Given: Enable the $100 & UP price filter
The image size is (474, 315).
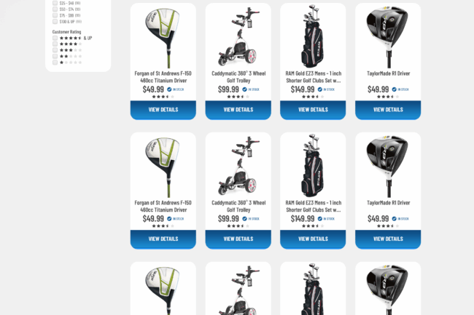Looking at the screenshot, I should pyautogui.click(x=55, y=21).
